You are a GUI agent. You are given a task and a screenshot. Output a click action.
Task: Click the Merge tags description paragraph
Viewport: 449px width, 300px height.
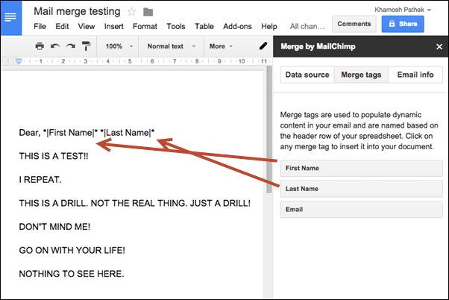pos(359,131)
